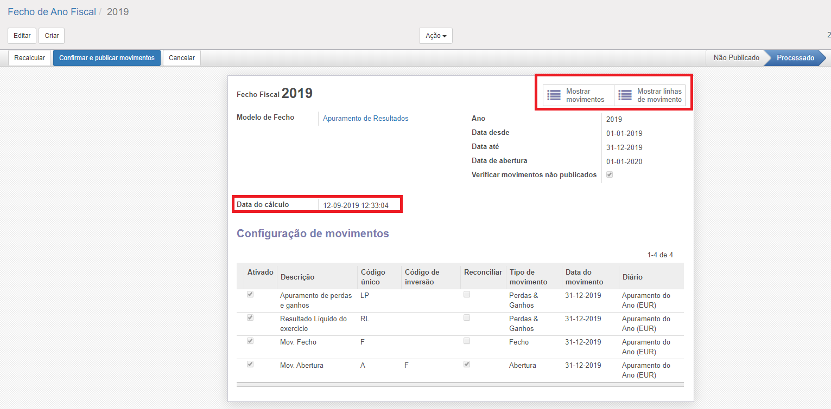This screenshot has width=831, height=409.
Task: Click the list icon beside Mostrar linhas de movimento
Action: pos(625,95)
